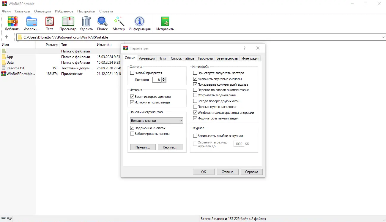Click the Добавить (Add) toolbar icon
The width and height of the screenshot is (386, 222).
click(12, 21)
